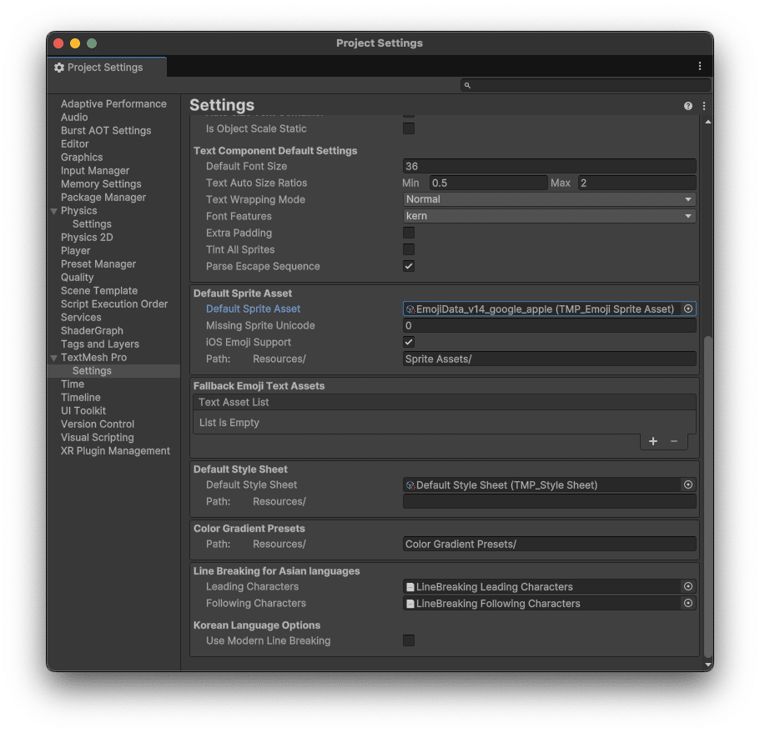Click the empty Default Style Sheet path field

tap(549, 501)
